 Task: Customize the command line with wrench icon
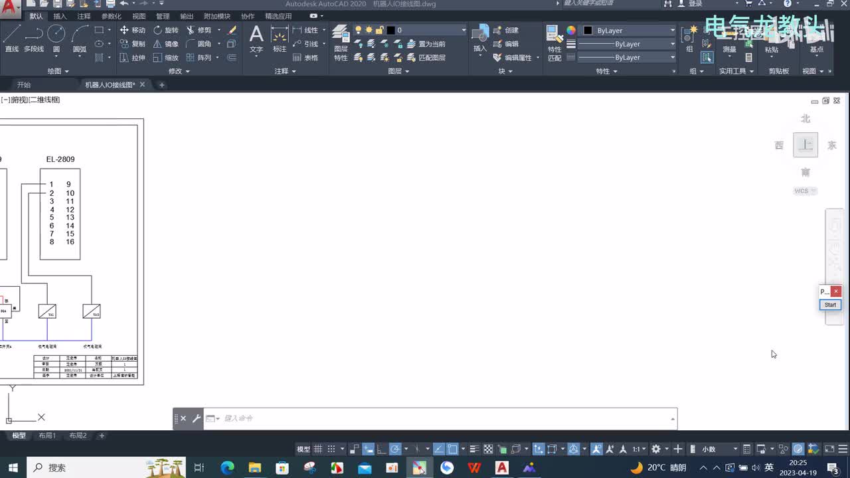pos(196,418)
